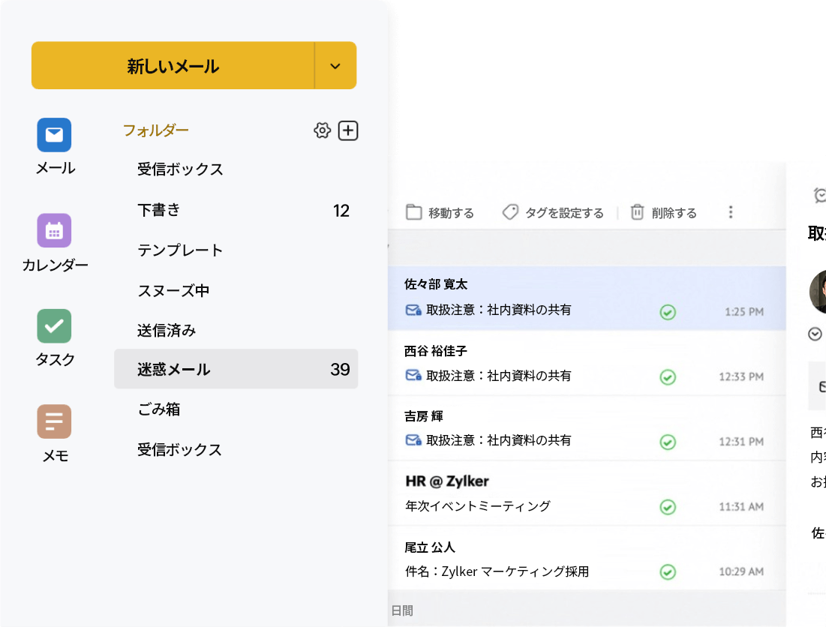Open the email from 西谷 裕佳子

(587, 363)
